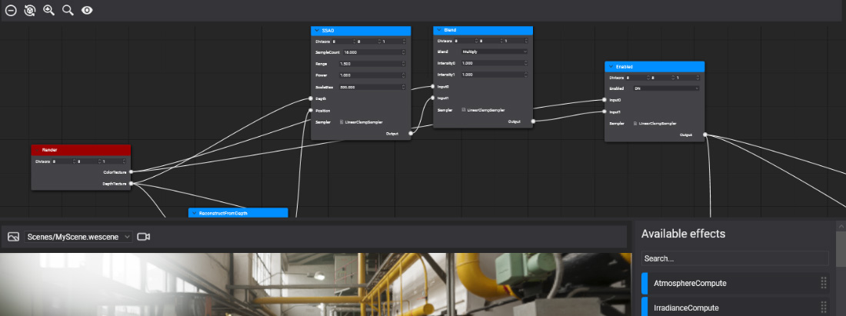Click the scene image icon beside scene selector

click(13, 237)
